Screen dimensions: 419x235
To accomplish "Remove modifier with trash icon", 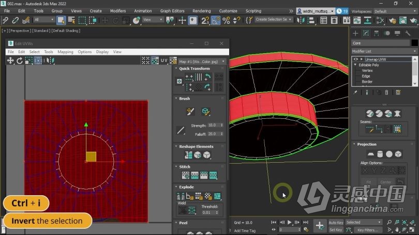I will [x=386, y=92].
